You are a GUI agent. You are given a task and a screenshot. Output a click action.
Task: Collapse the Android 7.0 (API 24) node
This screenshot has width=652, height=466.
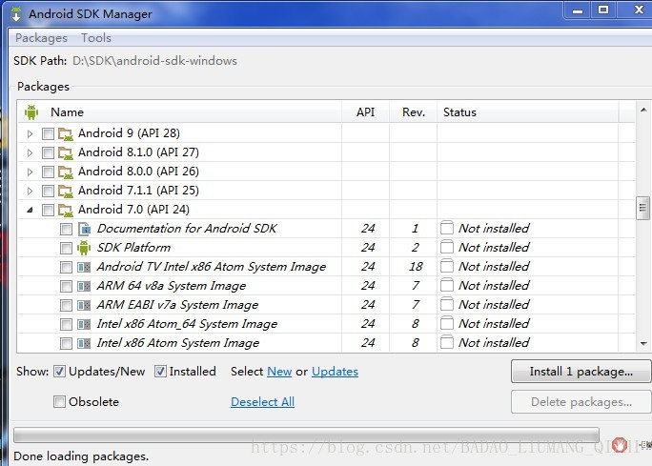coord(30,211)
